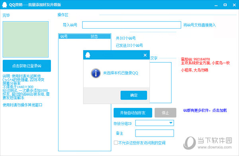
Task: Click the penguin icon in the dialog header
Action: (x=88, y=55)
